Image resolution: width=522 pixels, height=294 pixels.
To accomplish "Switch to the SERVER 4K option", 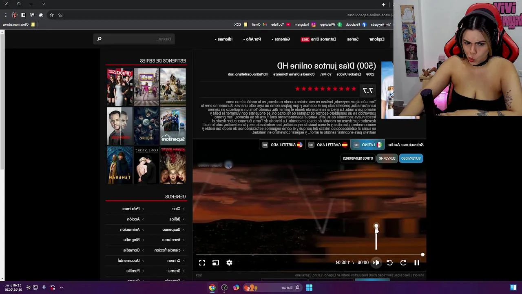I will (387, 158).
